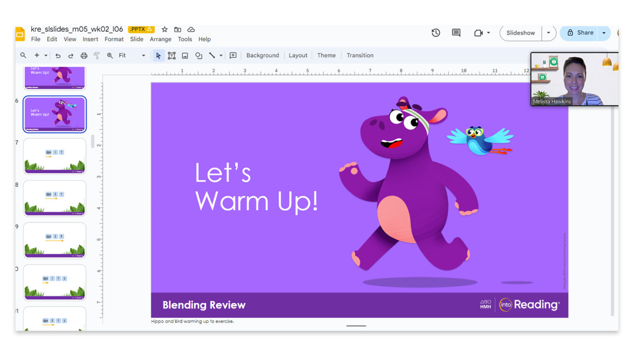634x357 pixels.
Task: Open the View menu
Action: click(x=70, y=39)
